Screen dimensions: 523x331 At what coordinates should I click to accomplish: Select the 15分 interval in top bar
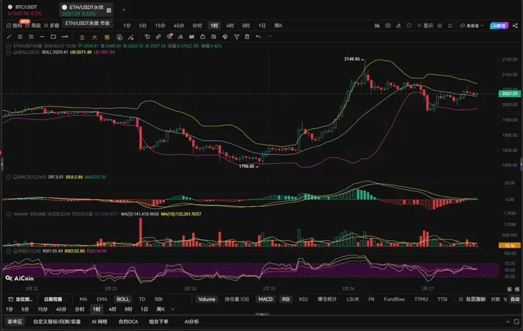(160, 26)
